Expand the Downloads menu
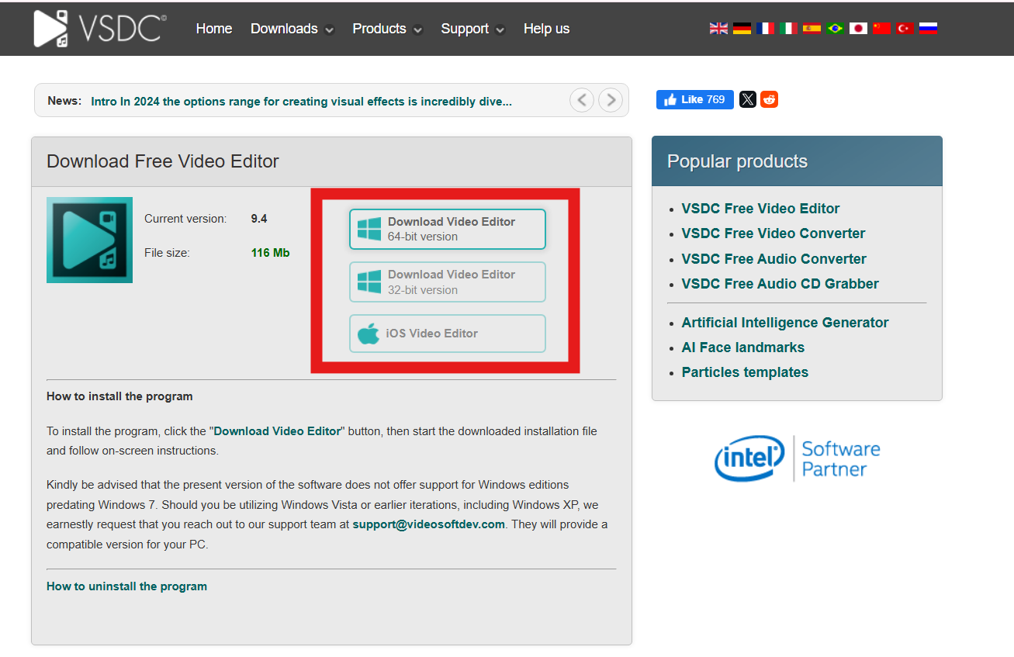This screenshot has width=1014, height=657. [292, 29]
